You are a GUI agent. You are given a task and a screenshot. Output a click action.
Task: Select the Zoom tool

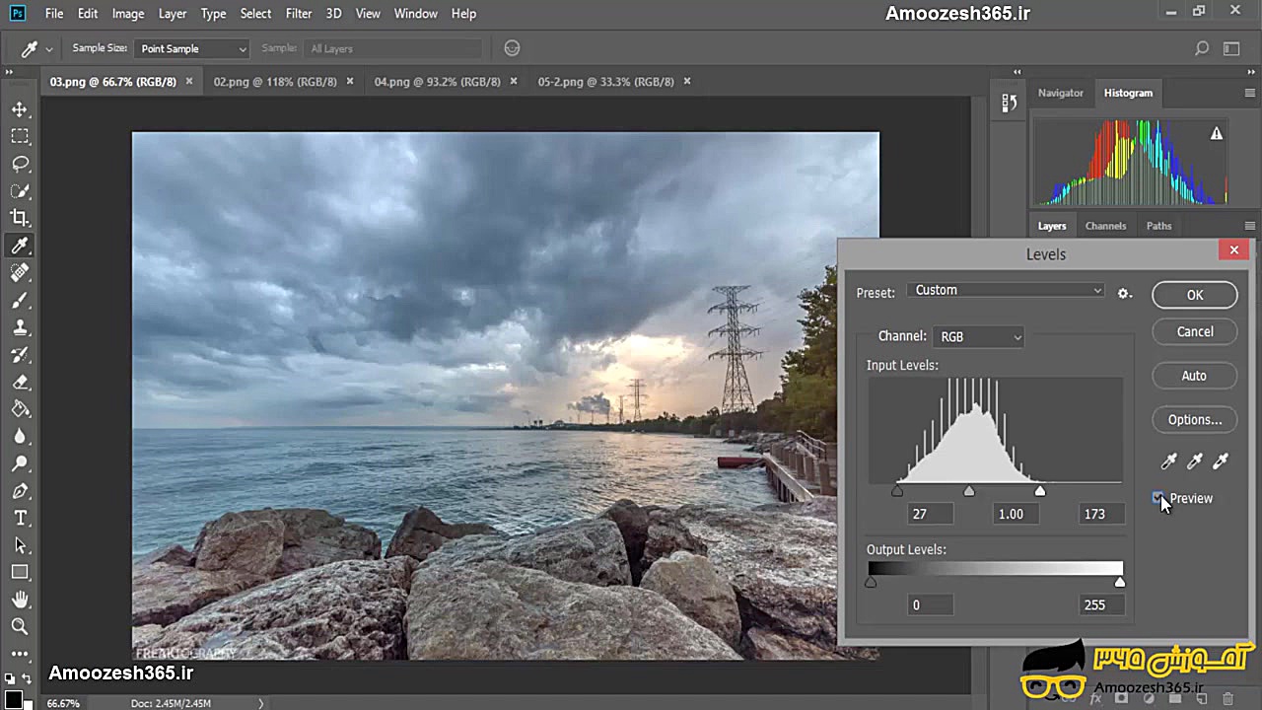pyautogui.click(x=20, y=626)
